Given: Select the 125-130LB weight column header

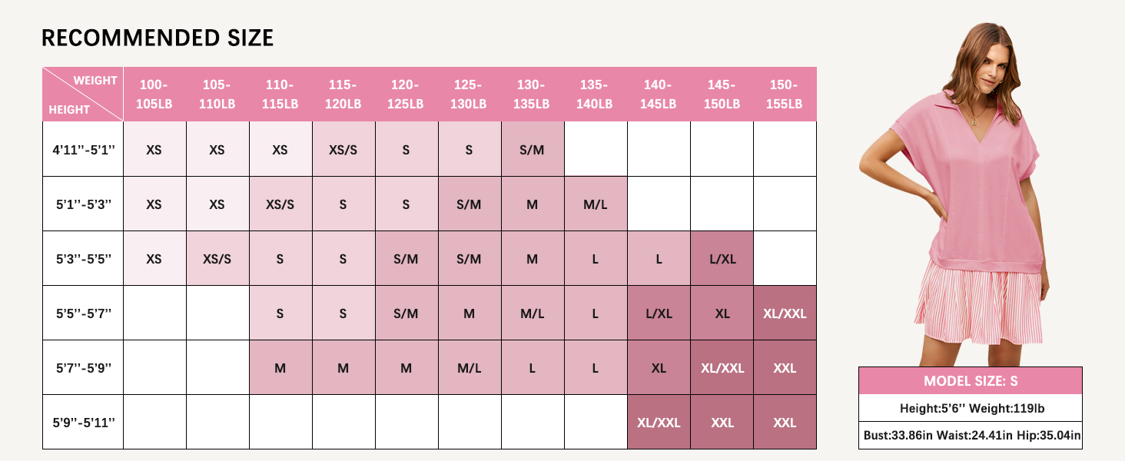Looking at the screenshot, I should pyautogui.click(x=469, y=94).
